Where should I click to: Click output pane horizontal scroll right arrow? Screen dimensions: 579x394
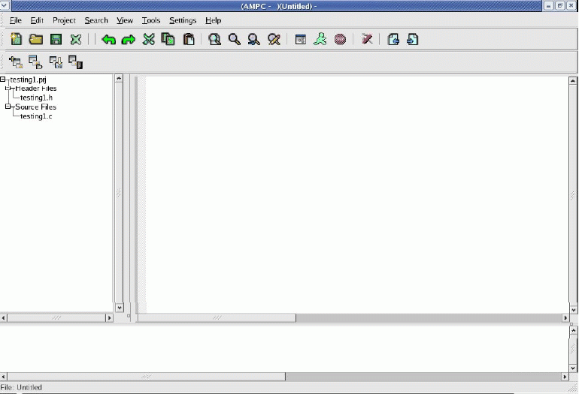(x=565, y=377)
